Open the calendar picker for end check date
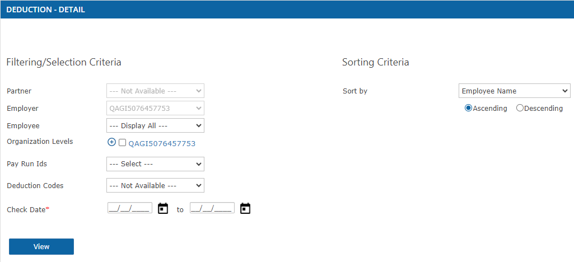Viewport: 574px width, 262px height. click(245, 209)
